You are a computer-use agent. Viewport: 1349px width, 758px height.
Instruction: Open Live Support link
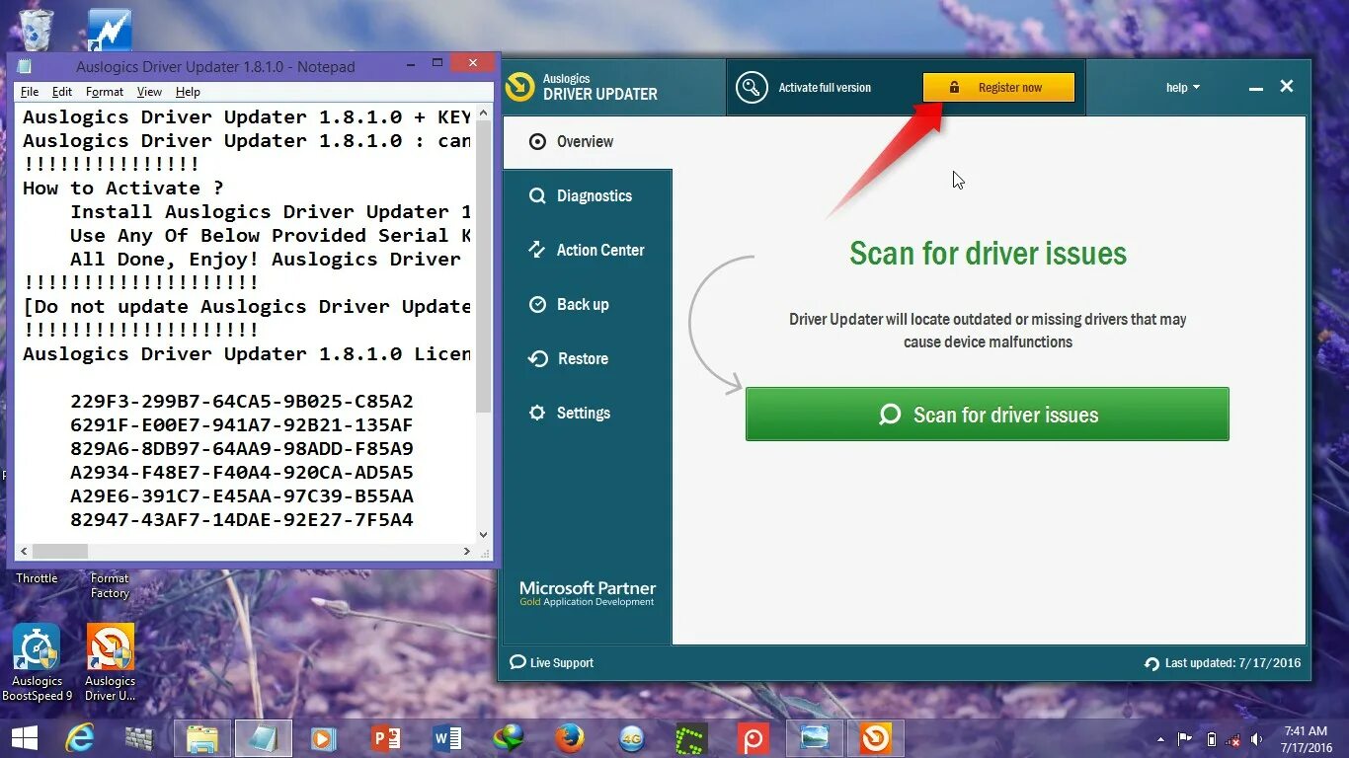pyautogui.click(x=552, y=663)
